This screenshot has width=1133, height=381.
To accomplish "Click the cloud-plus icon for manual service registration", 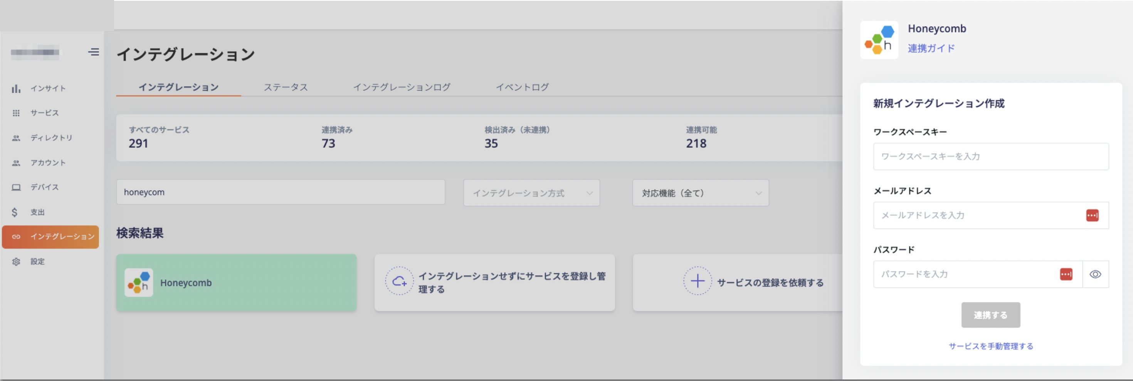I will pyautogui.click(x=399, y=281).
